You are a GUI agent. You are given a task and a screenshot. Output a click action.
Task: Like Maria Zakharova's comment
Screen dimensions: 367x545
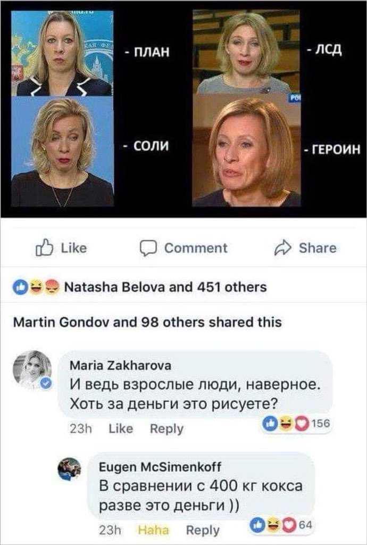pyautogui.click(x=120, y=429)
